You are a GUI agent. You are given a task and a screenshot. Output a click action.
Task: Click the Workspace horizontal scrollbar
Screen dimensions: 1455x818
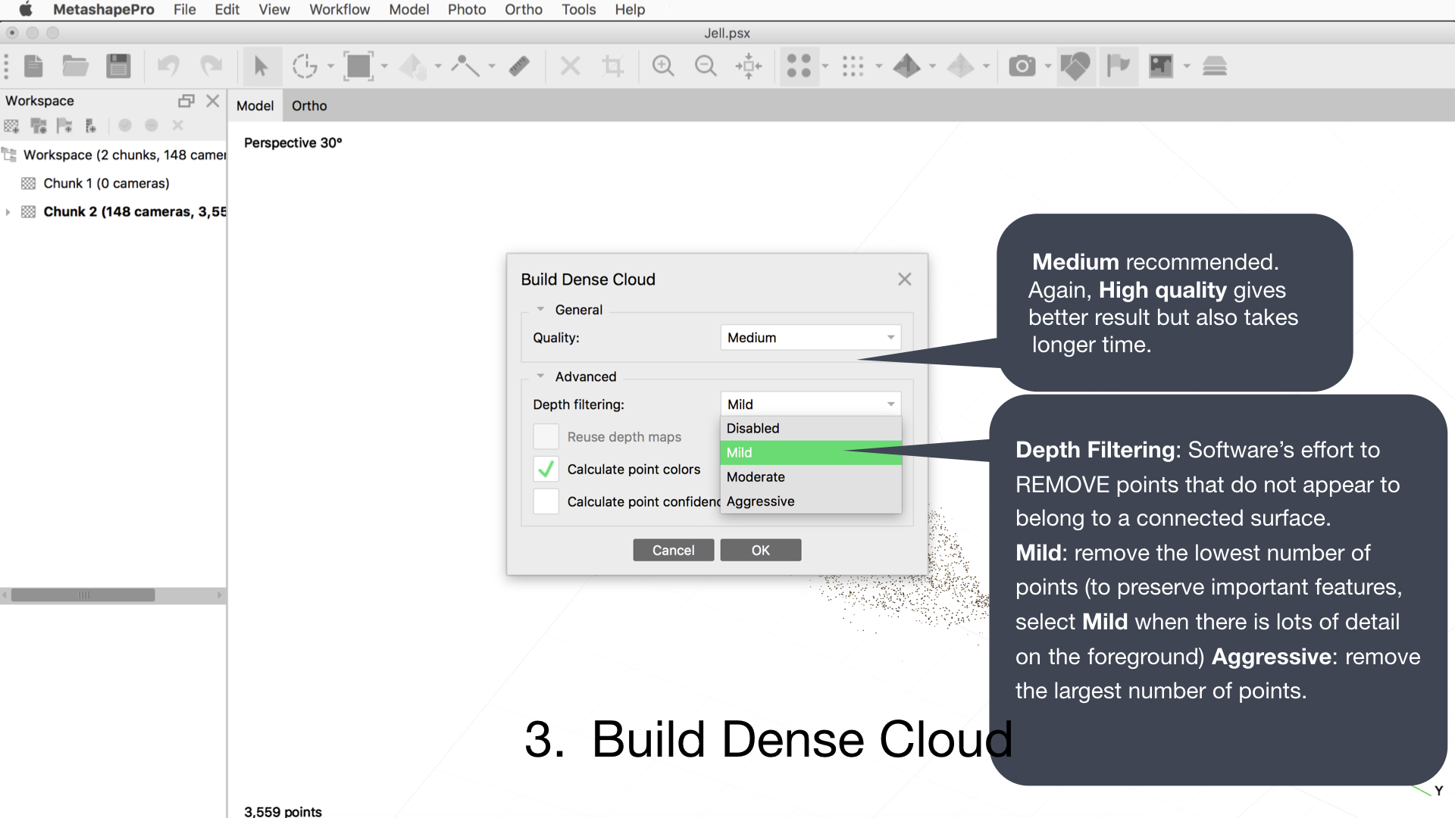[x=83, y=595]
